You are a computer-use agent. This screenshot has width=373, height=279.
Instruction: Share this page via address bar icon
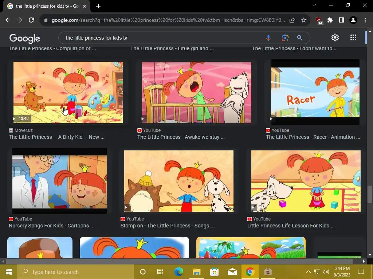(x=292, y=20)
